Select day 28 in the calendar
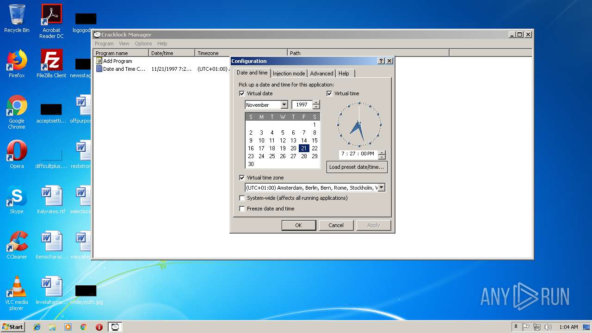 coord(304,156)
